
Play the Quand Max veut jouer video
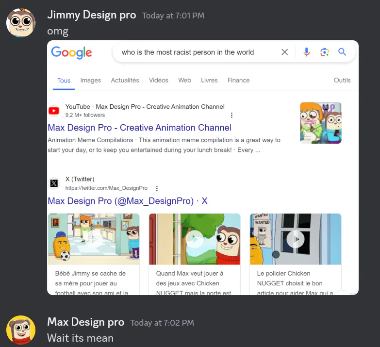(195, 239)
